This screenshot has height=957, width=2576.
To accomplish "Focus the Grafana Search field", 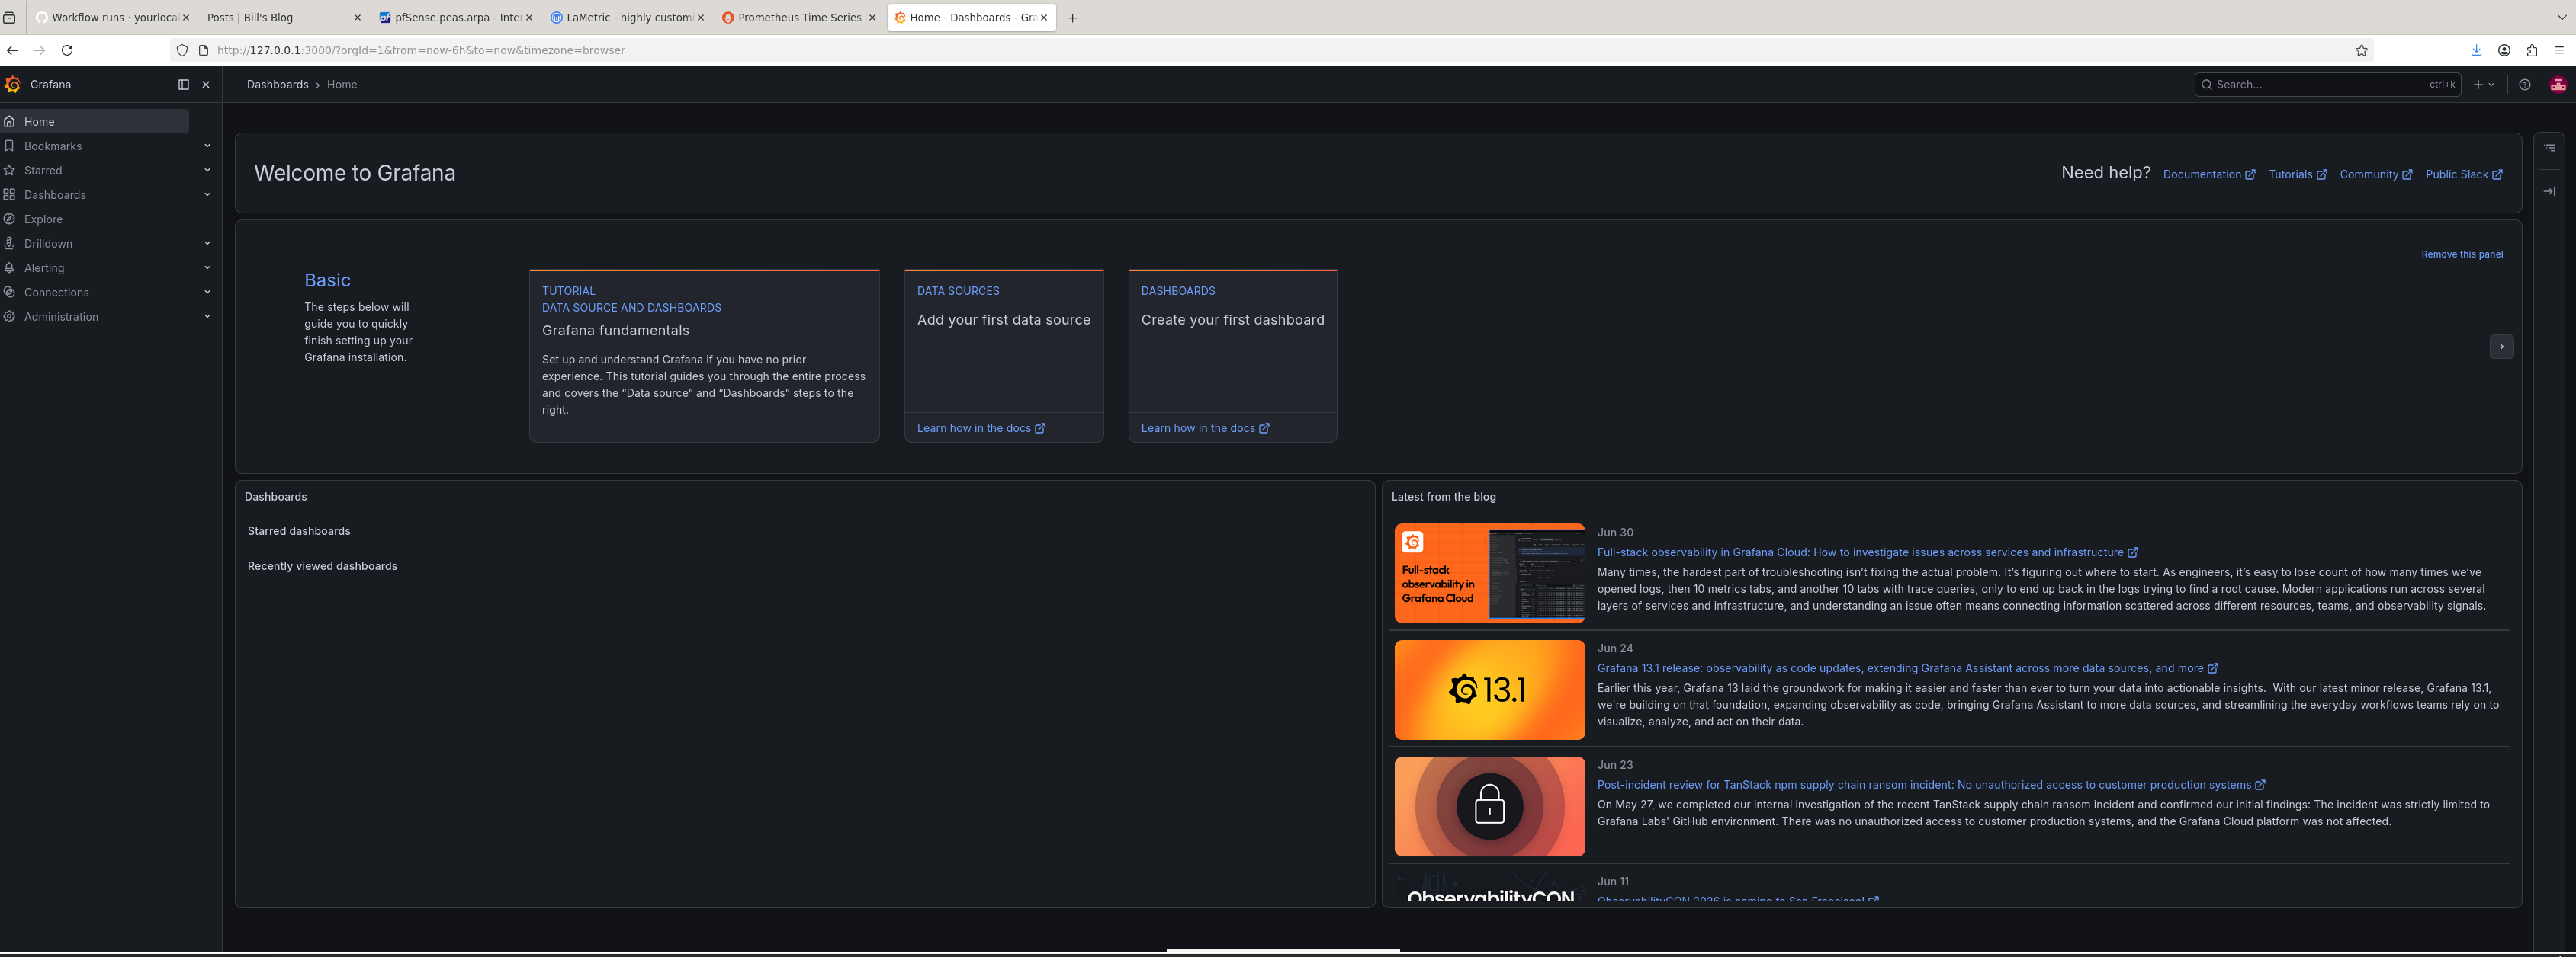I will pos(2327,85).
